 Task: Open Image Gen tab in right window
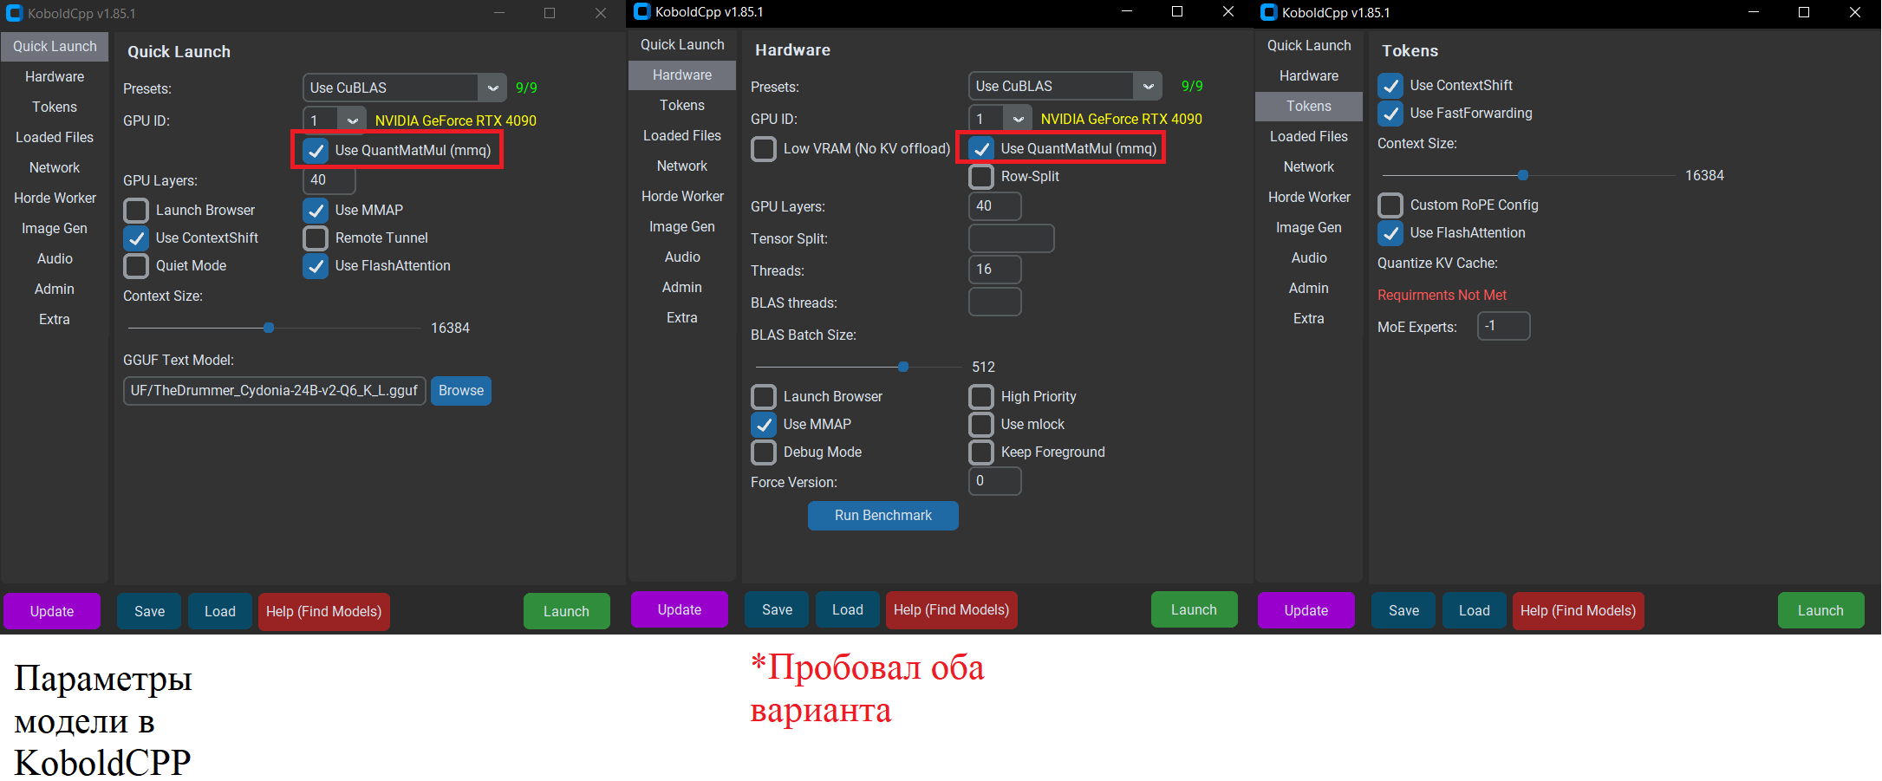(1309, 228)
